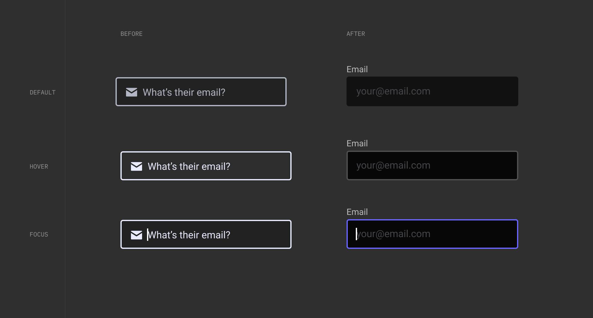Select the AFTER column heading
The height and width of the screenshot is (318, 593).
[356, 34]
